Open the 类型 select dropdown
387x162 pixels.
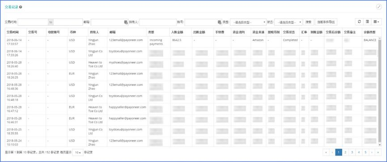(x=248, y=22)
